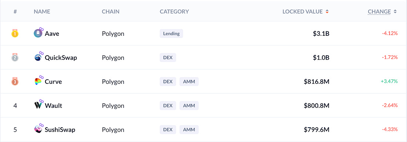Open the Wault project link
Viewport: 407px width, 142px height.
[x=54, y=105]
